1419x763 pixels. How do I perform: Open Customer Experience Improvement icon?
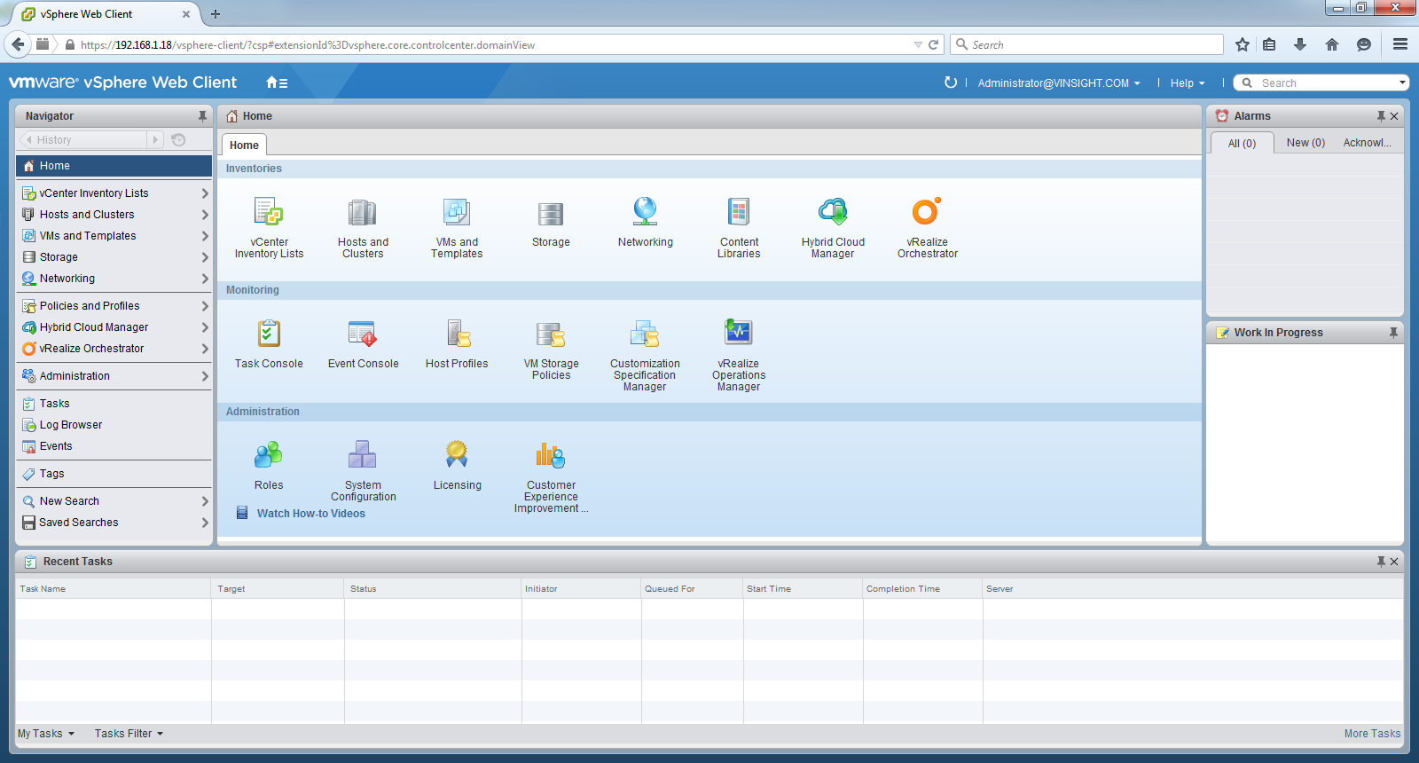tap(551, 455)
